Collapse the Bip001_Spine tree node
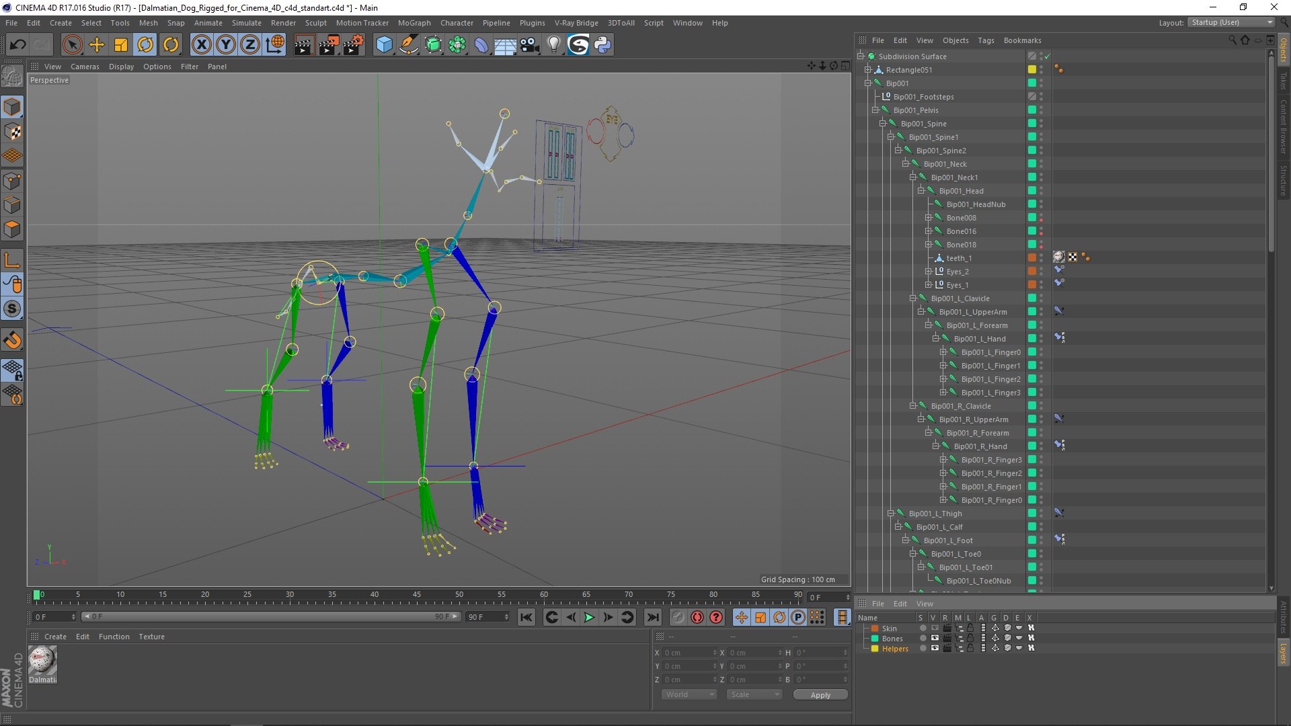Viewport: 1291px width, 726px height. pos(883,124)
